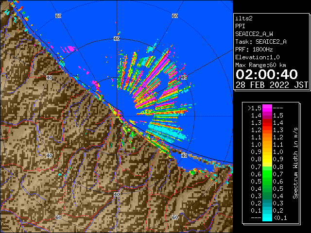Click the '---' label at legend's left-column bottom
Screen dimensions: 311x233
pos(256,217)
